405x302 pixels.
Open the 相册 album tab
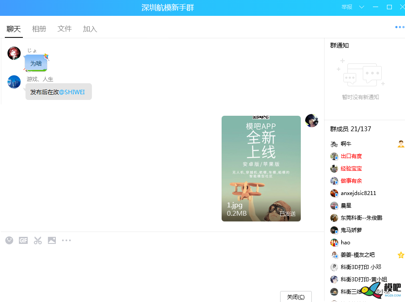tap(39, 29)
